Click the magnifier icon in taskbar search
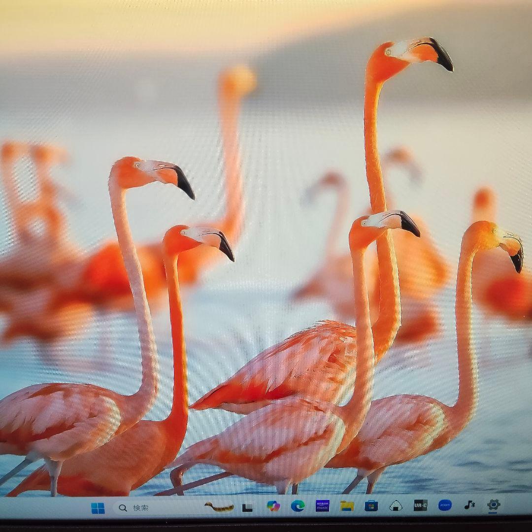The image size is (532, 532). coord(123,508)
